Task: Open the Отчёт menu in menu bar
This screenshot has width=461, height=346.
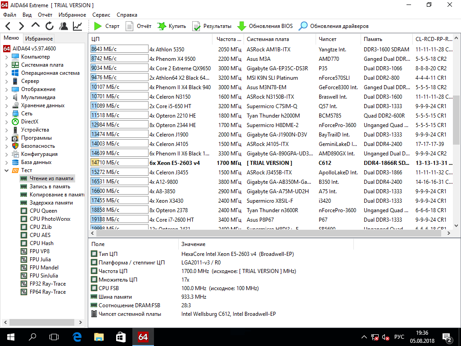Action: [x=45, y=15]
